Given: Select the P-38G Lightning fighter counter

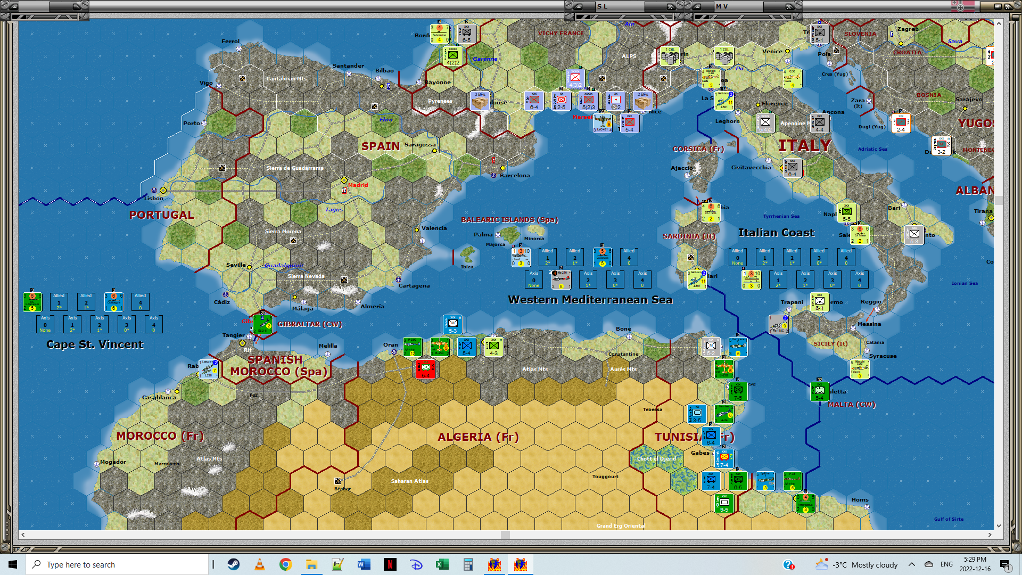Looking at the screenshot, I should [x=413, y=347].
